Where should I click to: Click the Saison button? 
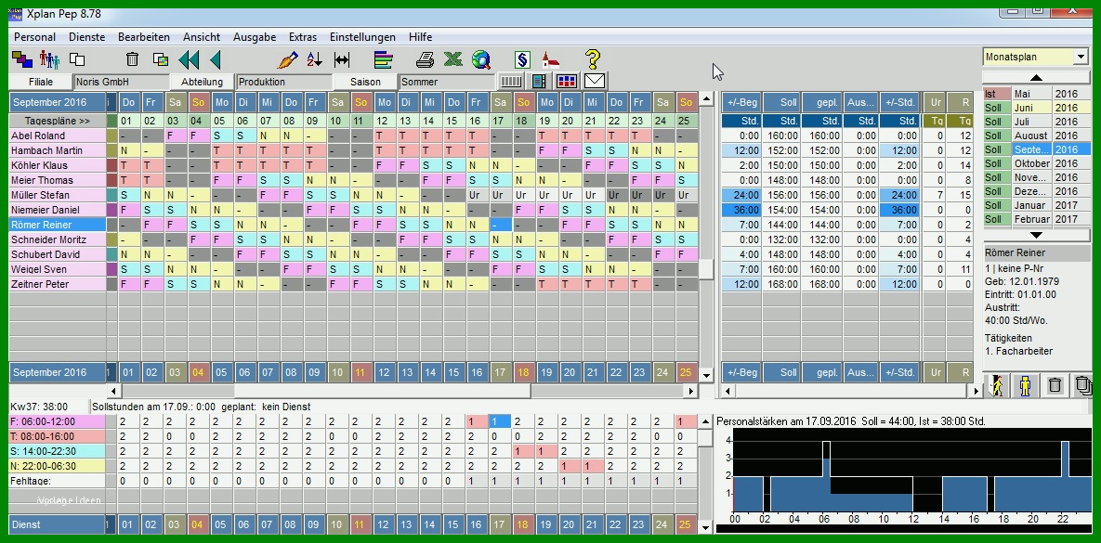click(x=365, y=82)
